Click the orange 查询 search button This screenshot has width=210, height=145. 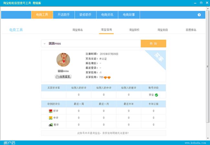153,43
